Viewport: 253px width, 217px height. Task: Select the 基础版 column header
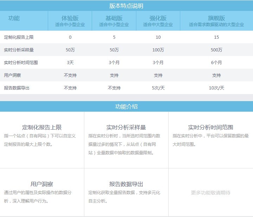[x=114, y=18]
